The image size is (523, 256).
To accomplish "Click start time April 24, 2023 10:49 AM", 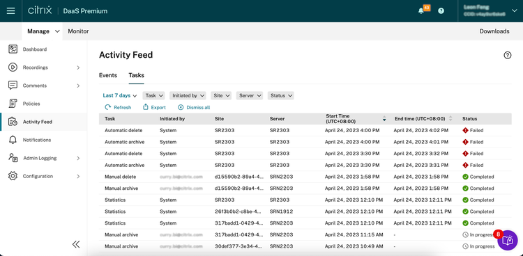I will (354, 246).
